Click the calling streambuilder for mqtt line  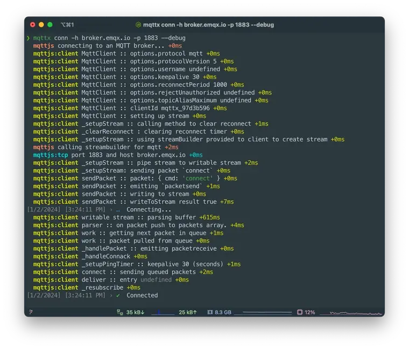[105, 147]
